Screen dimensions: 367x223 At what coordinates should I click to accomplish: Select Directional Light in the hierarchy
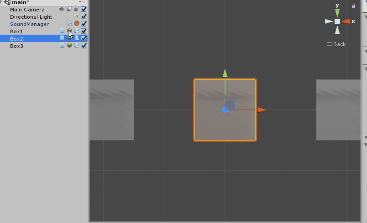(31, 17)
